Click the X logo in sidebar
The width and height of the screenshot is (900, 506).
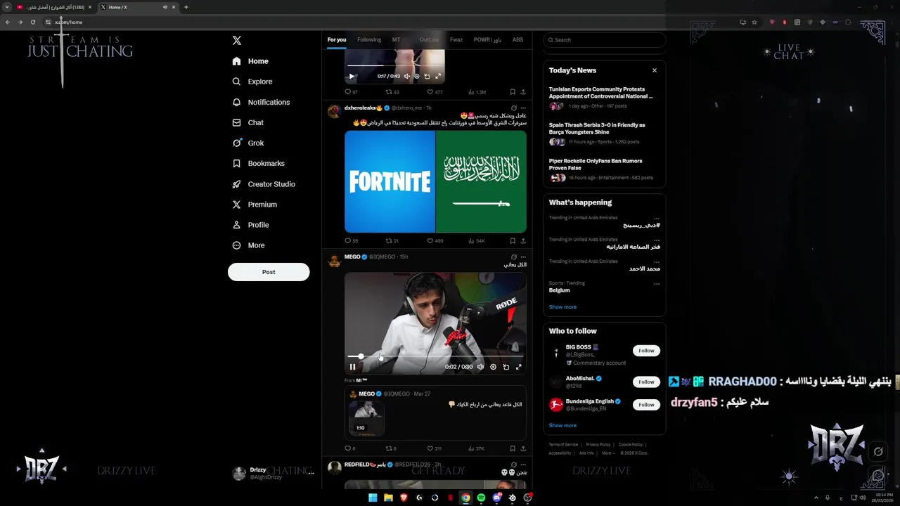tap(237, 41)
